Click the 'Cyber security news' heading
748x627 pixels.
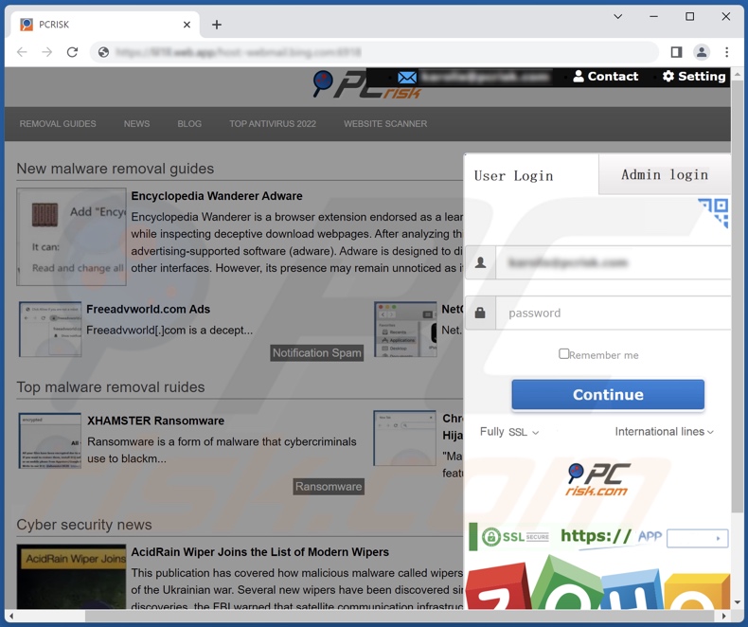click(x=84, y=525)
